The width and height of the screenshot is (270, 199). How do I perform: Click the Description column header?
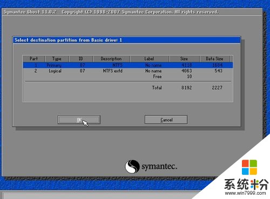point(111,59)
